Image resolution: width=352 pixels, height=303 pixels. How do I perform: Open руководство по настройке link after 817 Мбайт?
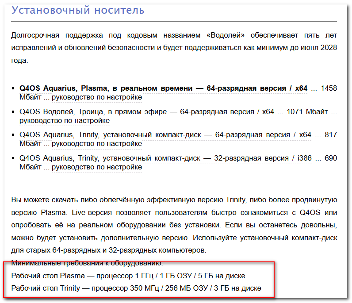[97, 144]
